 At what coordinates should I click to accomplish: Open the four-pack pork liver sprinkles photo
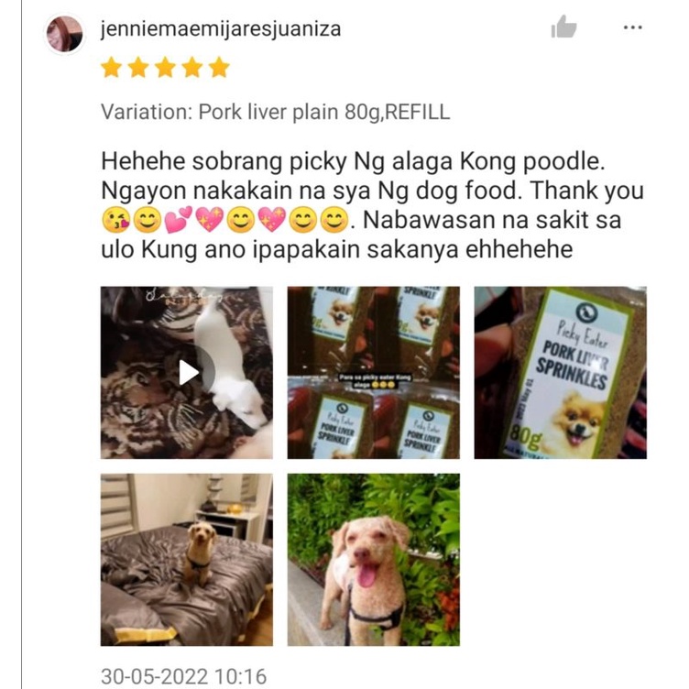pos(374,373)
